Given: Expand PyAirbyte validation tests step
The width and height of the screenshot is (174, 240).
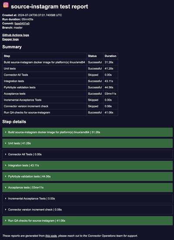Looking at the screenshot, I should (x=87, y=177).
